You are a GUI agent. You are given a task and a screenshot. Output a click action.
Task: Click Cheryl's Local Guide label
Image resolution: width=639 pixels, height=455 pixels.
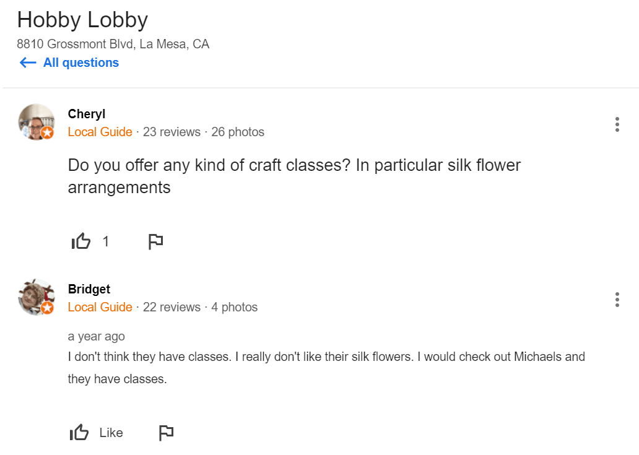[100, 132]
